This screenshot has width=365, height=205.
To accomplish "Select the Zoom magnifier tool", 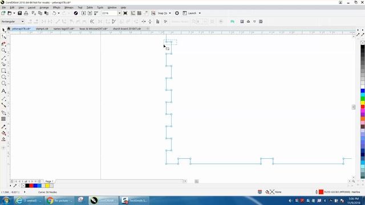I will tap(3, 50).
